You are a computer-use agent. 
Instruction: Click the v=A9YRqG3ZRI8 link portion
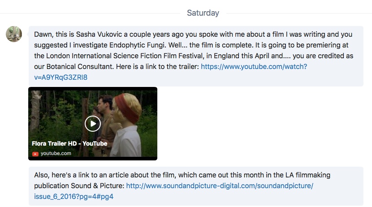[x=61, y=78]
